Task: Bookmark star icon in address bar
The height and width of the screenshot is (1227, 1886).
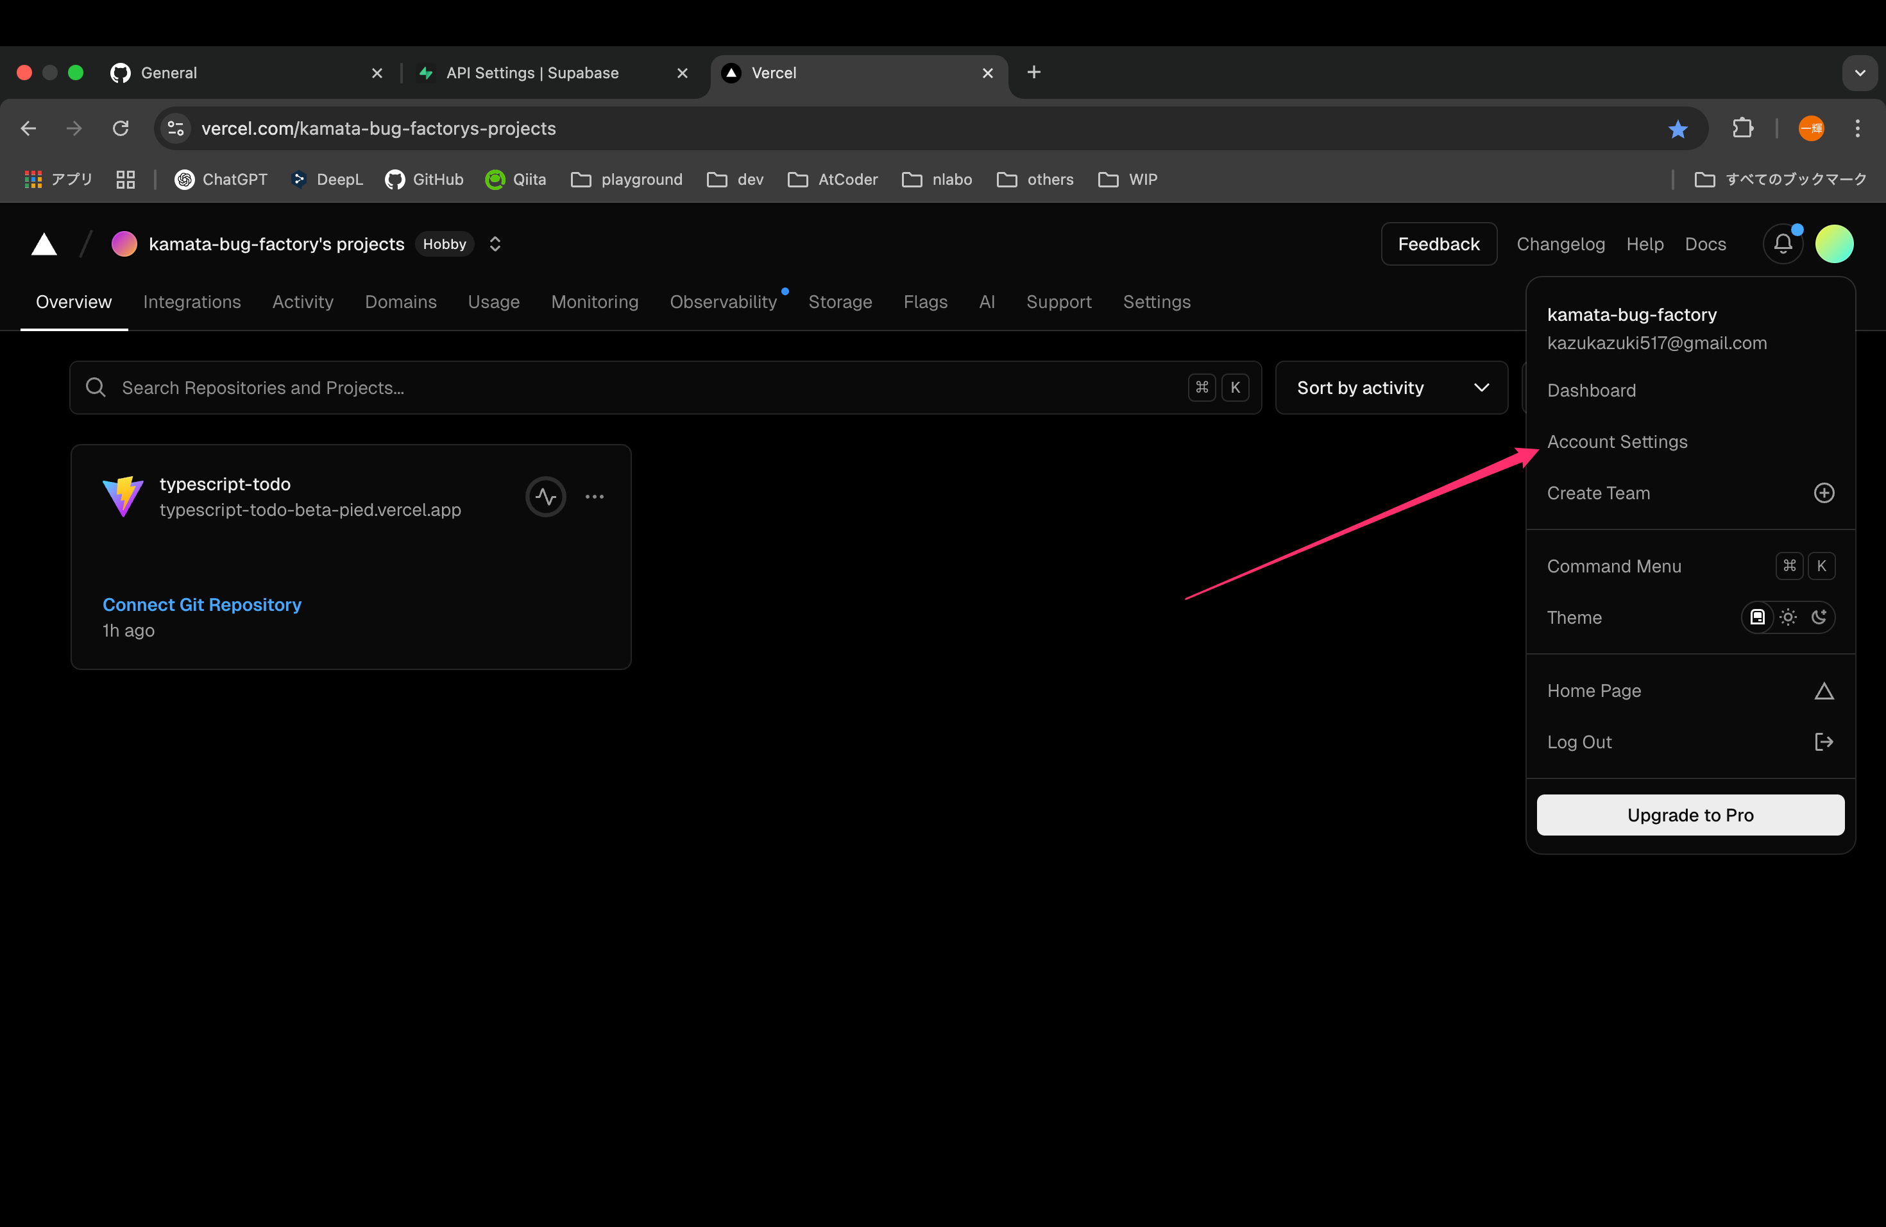Action: 1678,128
